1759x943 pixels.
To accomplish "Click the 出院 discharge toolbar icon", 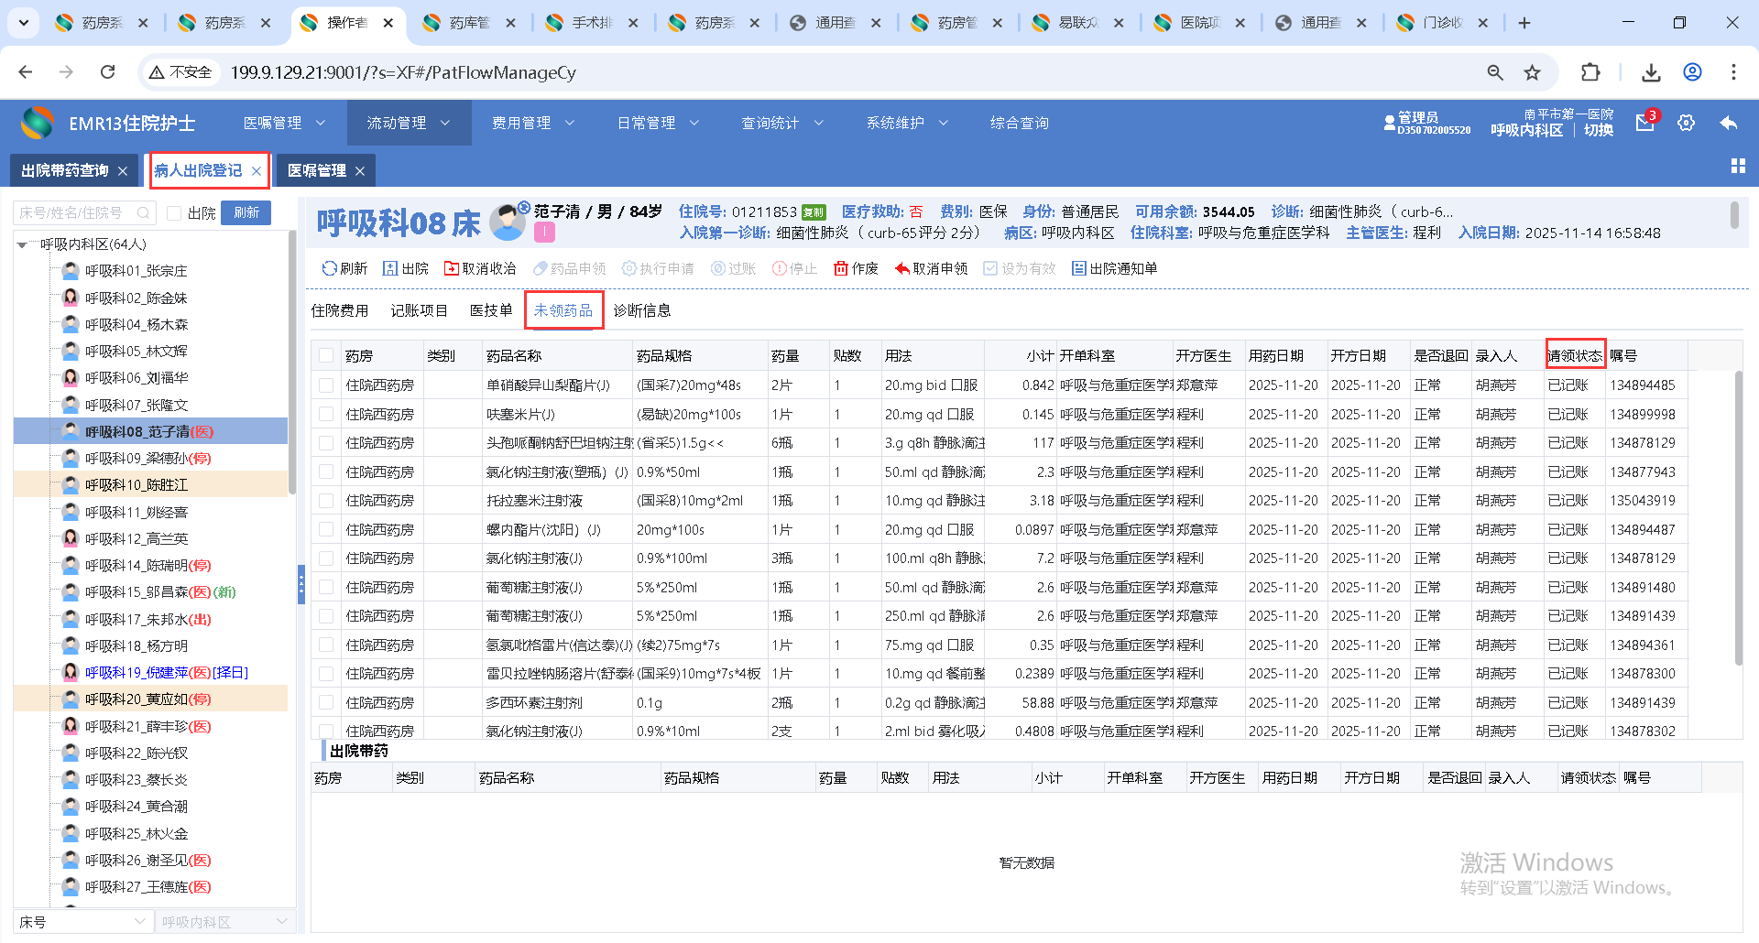I will [x=390, y=268].
